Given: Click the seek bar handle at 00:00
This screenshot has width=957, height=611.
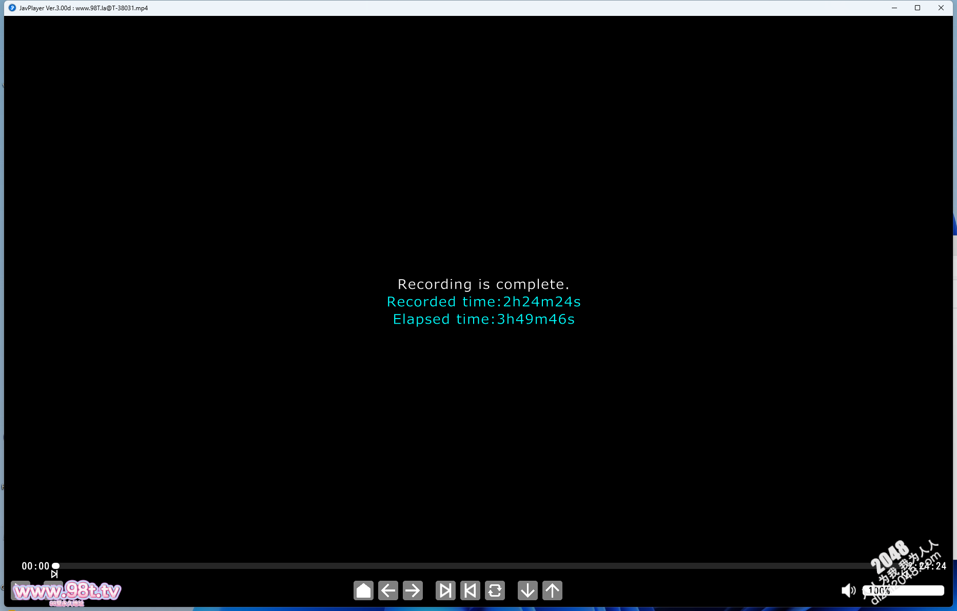Looking at the screenshot, I should 55,566.
